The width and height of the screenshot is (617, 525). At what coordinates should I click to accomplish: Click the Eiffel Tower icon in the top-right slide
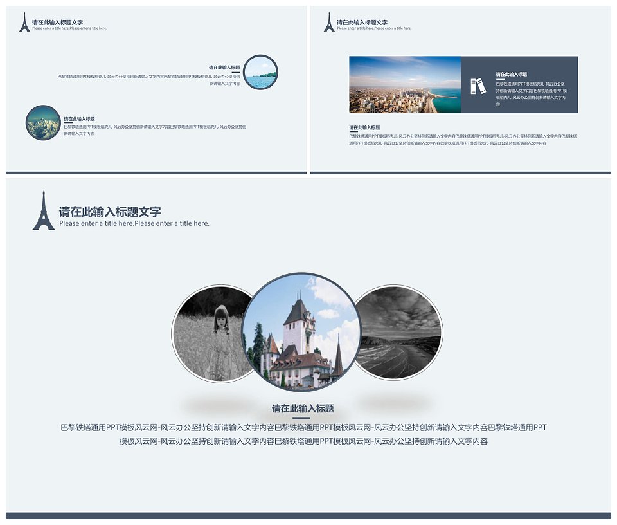(329, 22)
